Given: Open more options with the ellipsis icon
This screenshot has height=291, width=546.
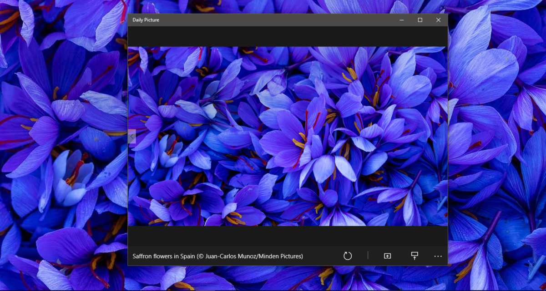Looking at the screenshot, I should tap(437, 256).
